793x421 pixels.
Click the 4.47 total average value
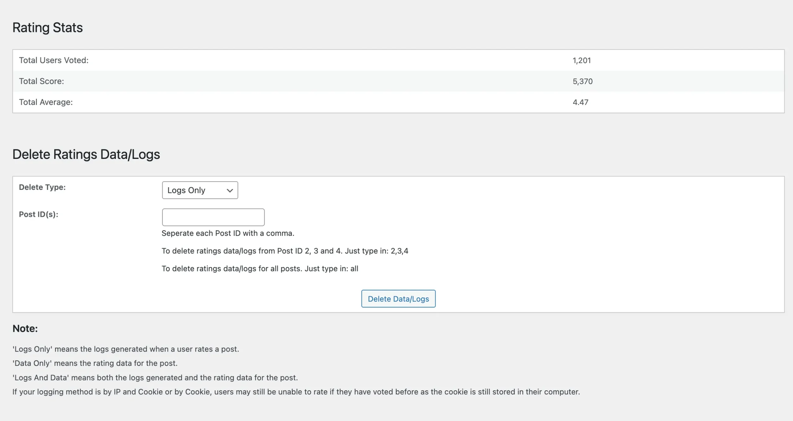coord(580,102)
